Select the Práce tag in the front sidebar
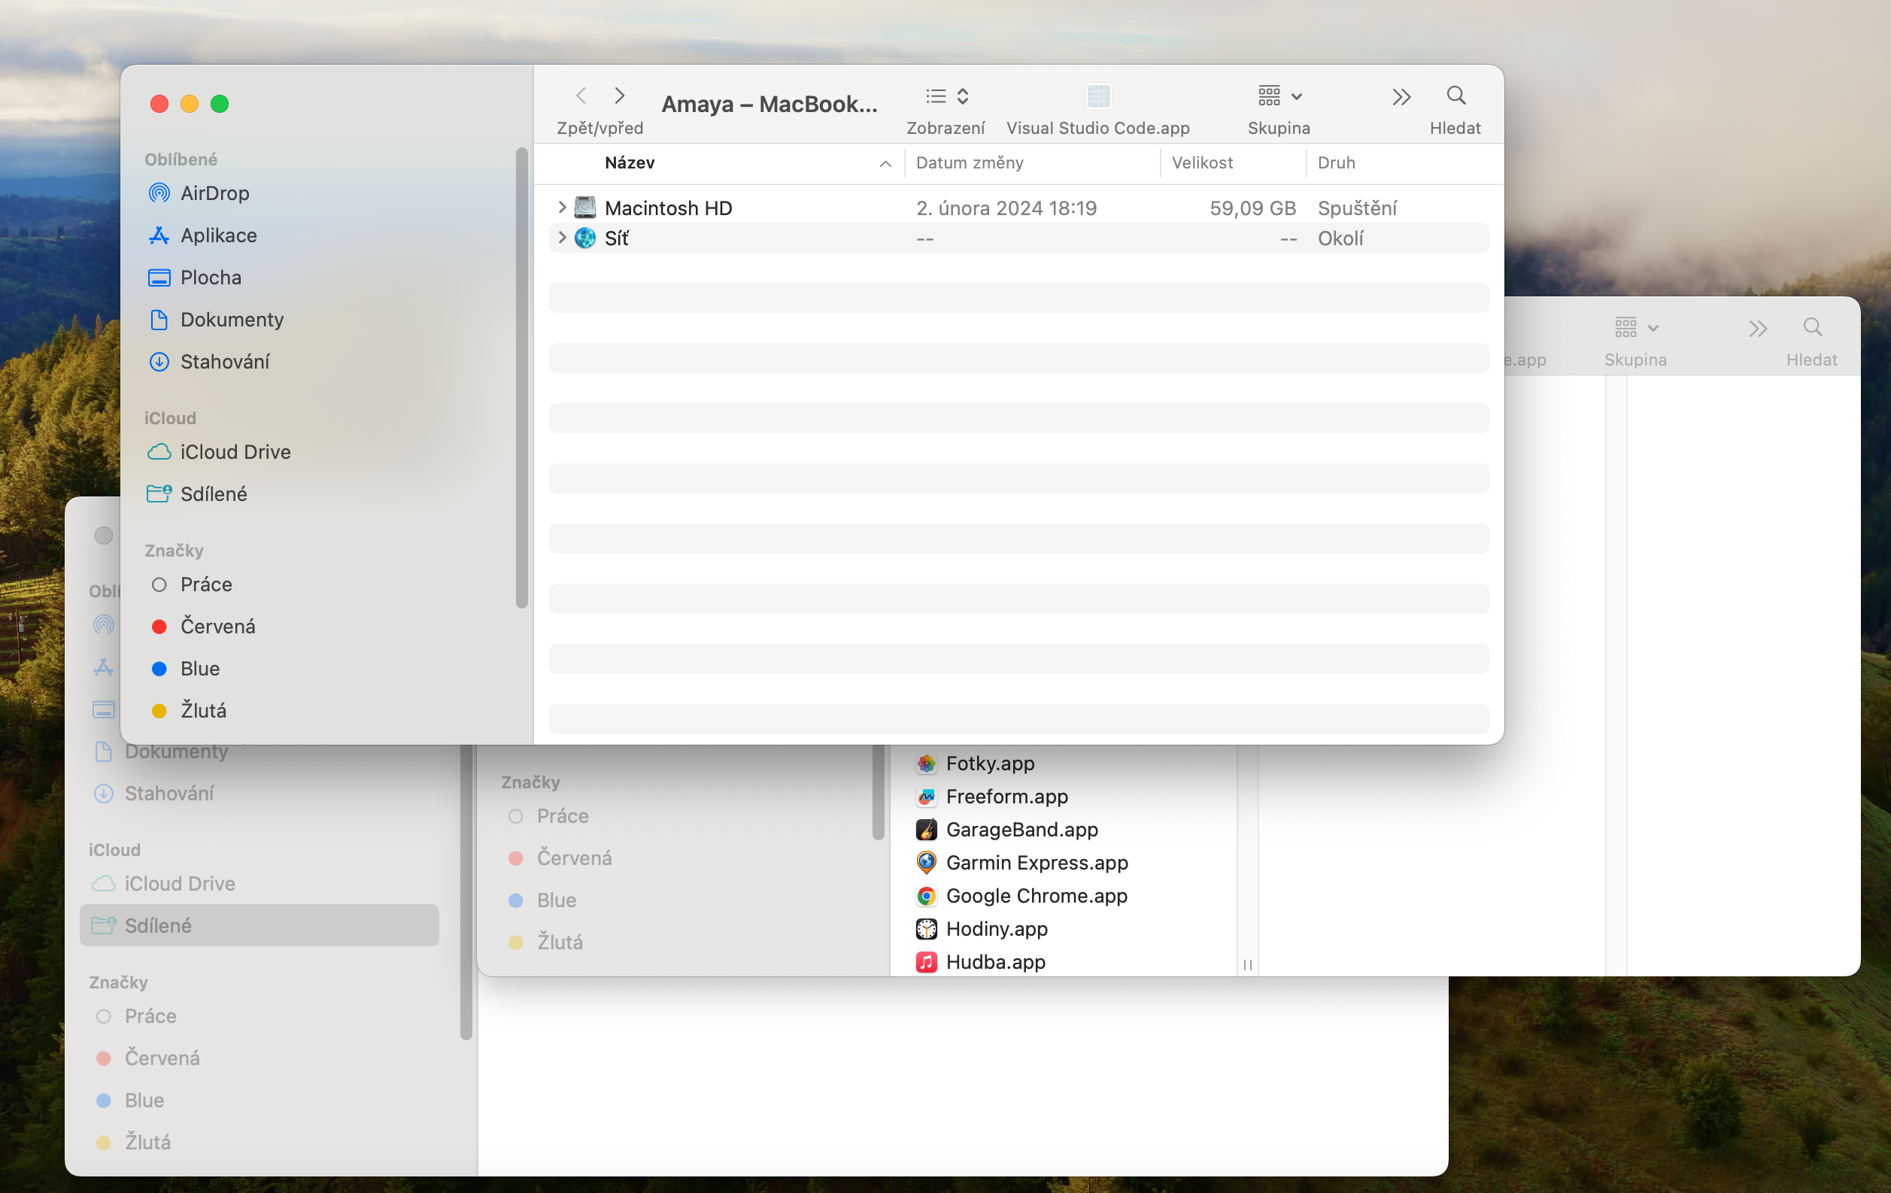The height and width of the screenshot is (1193, 1891). (206, 584)
